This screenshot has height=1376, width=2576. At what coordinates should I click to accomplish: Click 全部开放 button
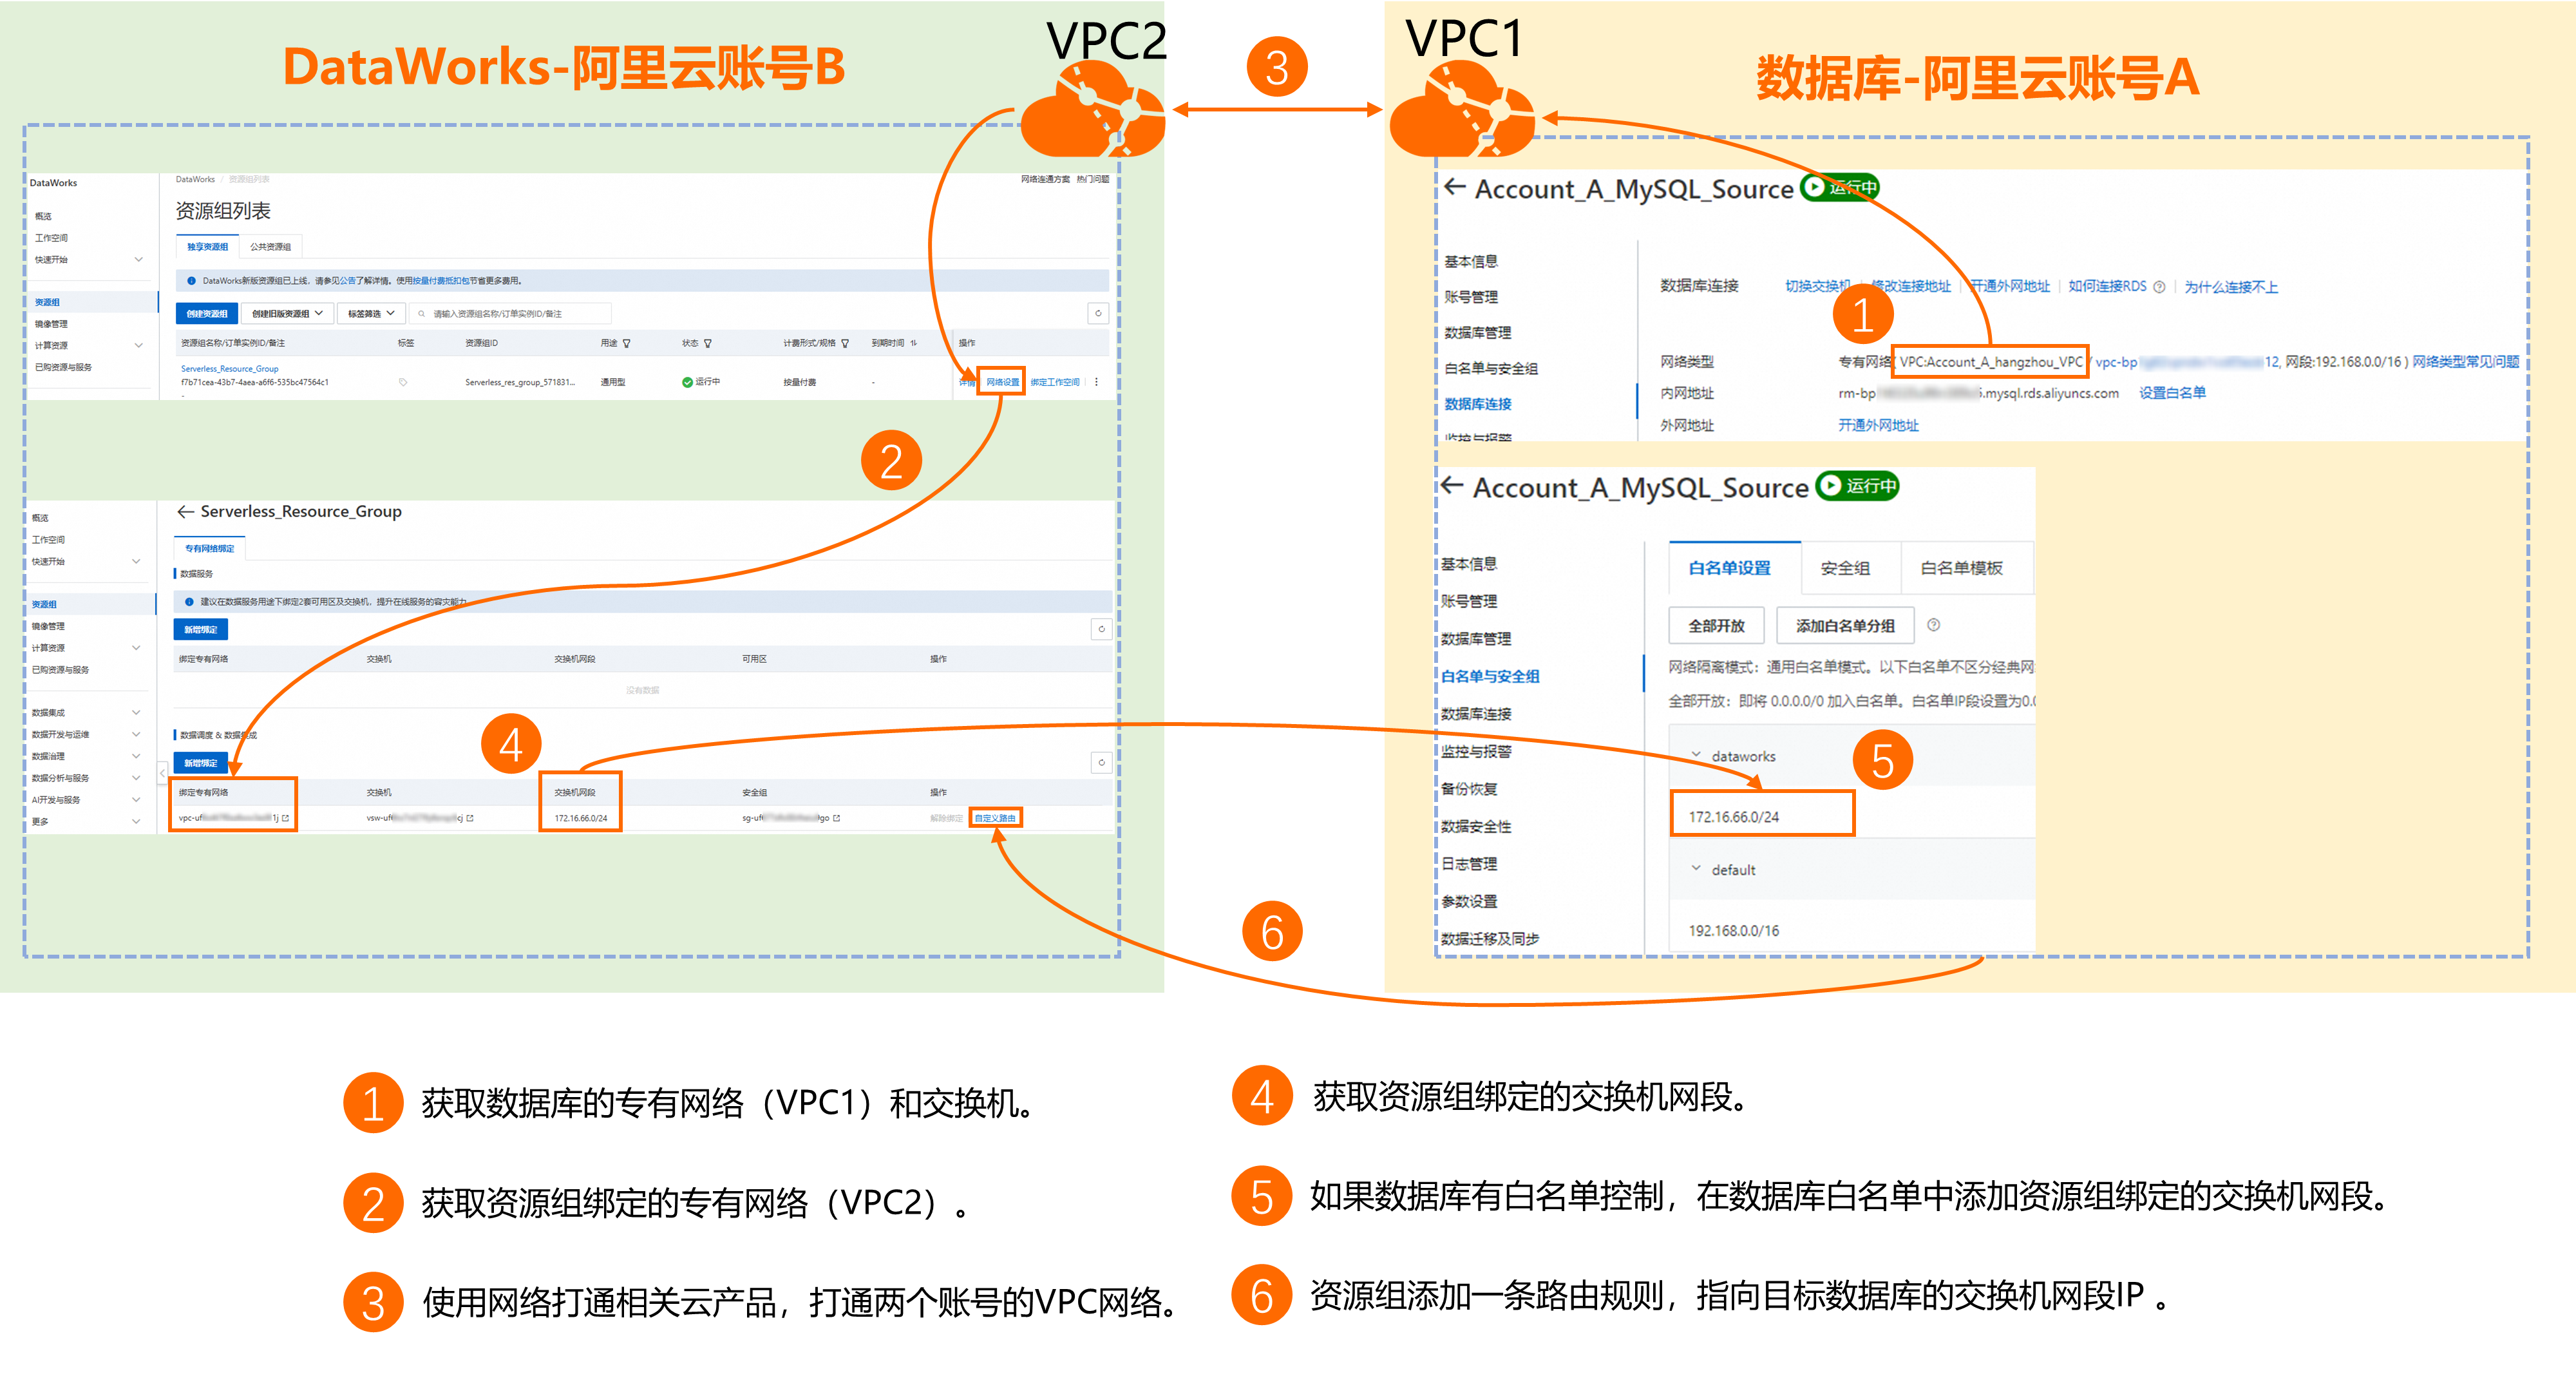point(1717,626)
